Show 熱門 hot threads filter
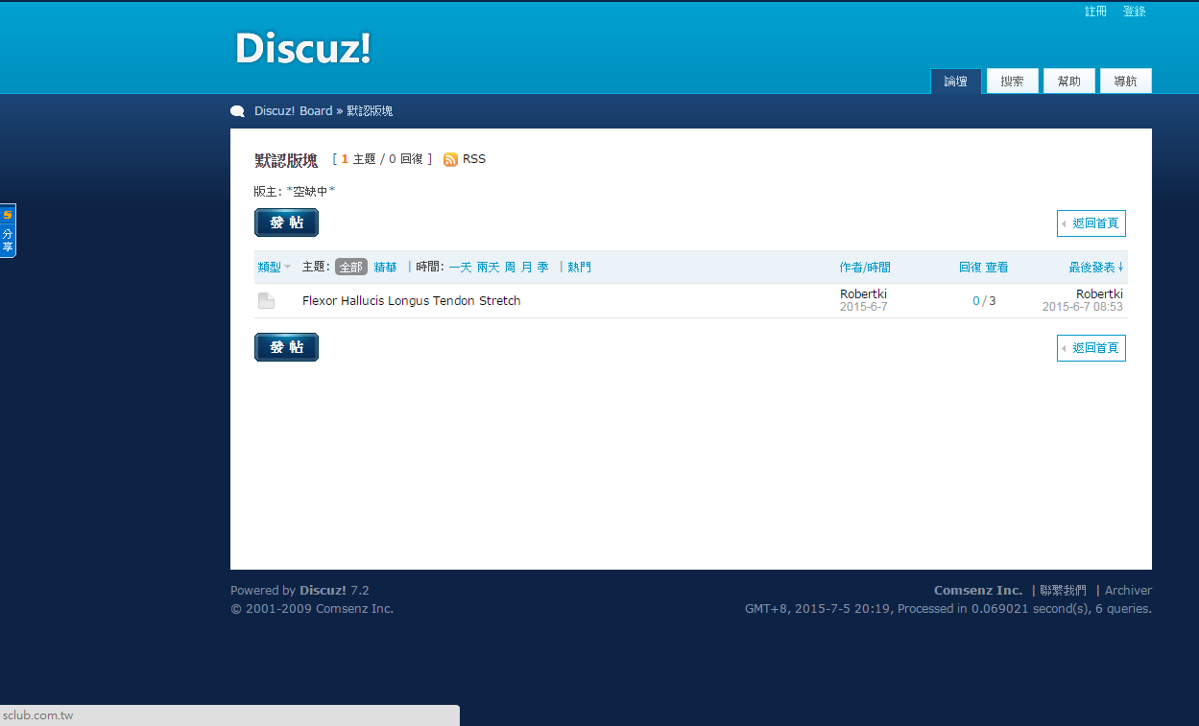Image resolution: width=1199 pixels, height=726 pixels. 579,268
